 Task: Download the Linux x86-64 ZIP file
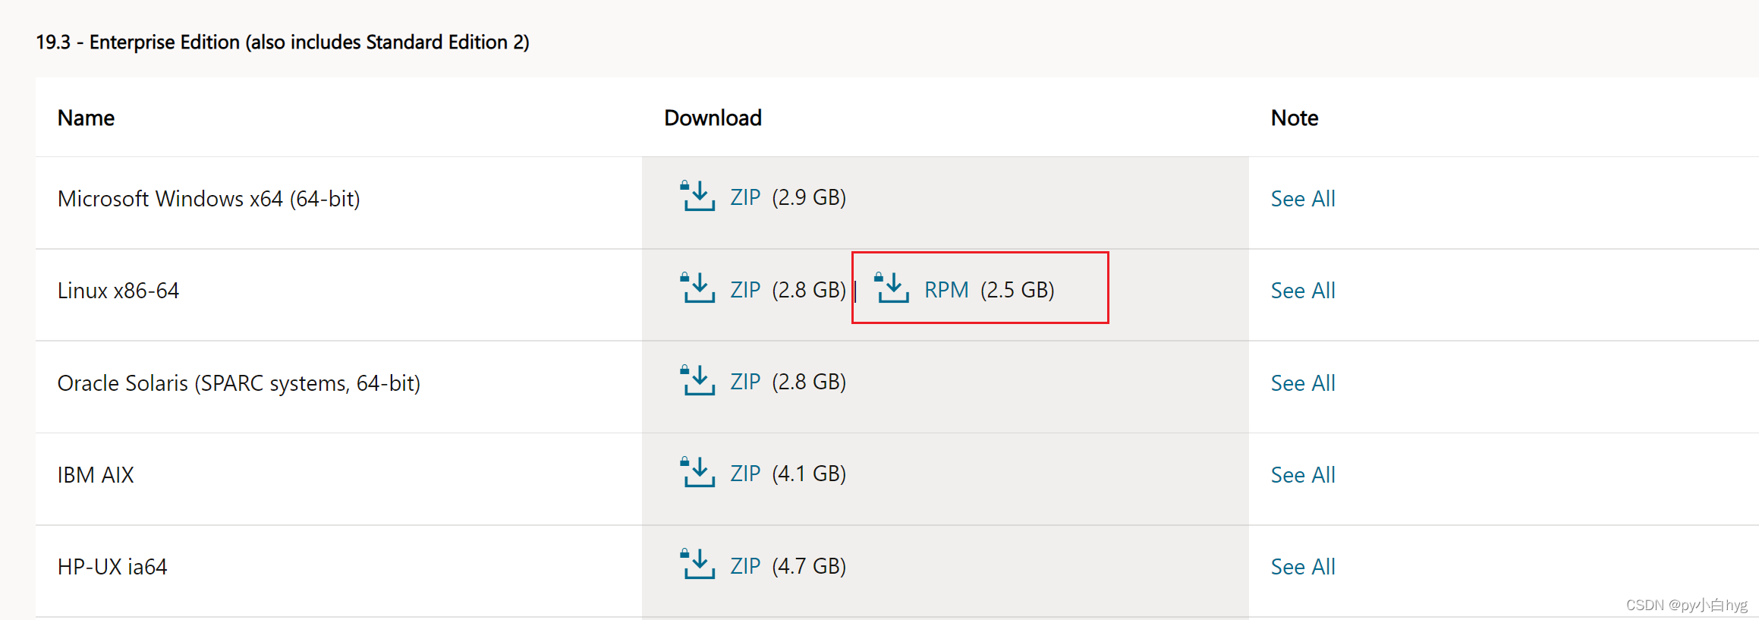click(x=744, y=289)
